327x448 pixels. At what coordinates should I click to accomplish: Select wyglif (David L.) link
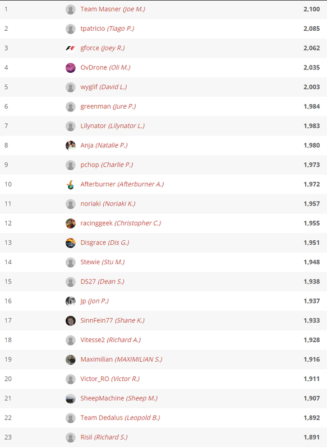[x=104, y=87]
